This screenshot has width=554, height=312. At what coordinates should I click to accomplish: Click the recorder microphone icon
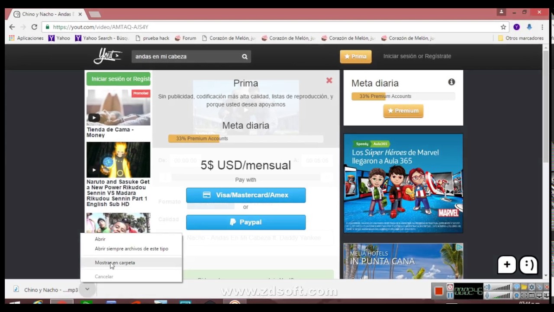(x=487, y=296)
